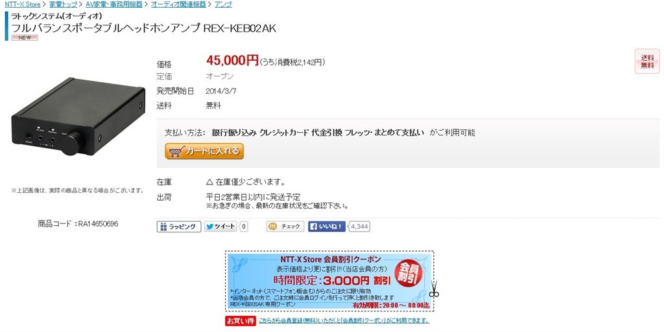This screenshot has height=332, width=664.
Task: Click the mixi チェック button
Action: coord(285,227)
